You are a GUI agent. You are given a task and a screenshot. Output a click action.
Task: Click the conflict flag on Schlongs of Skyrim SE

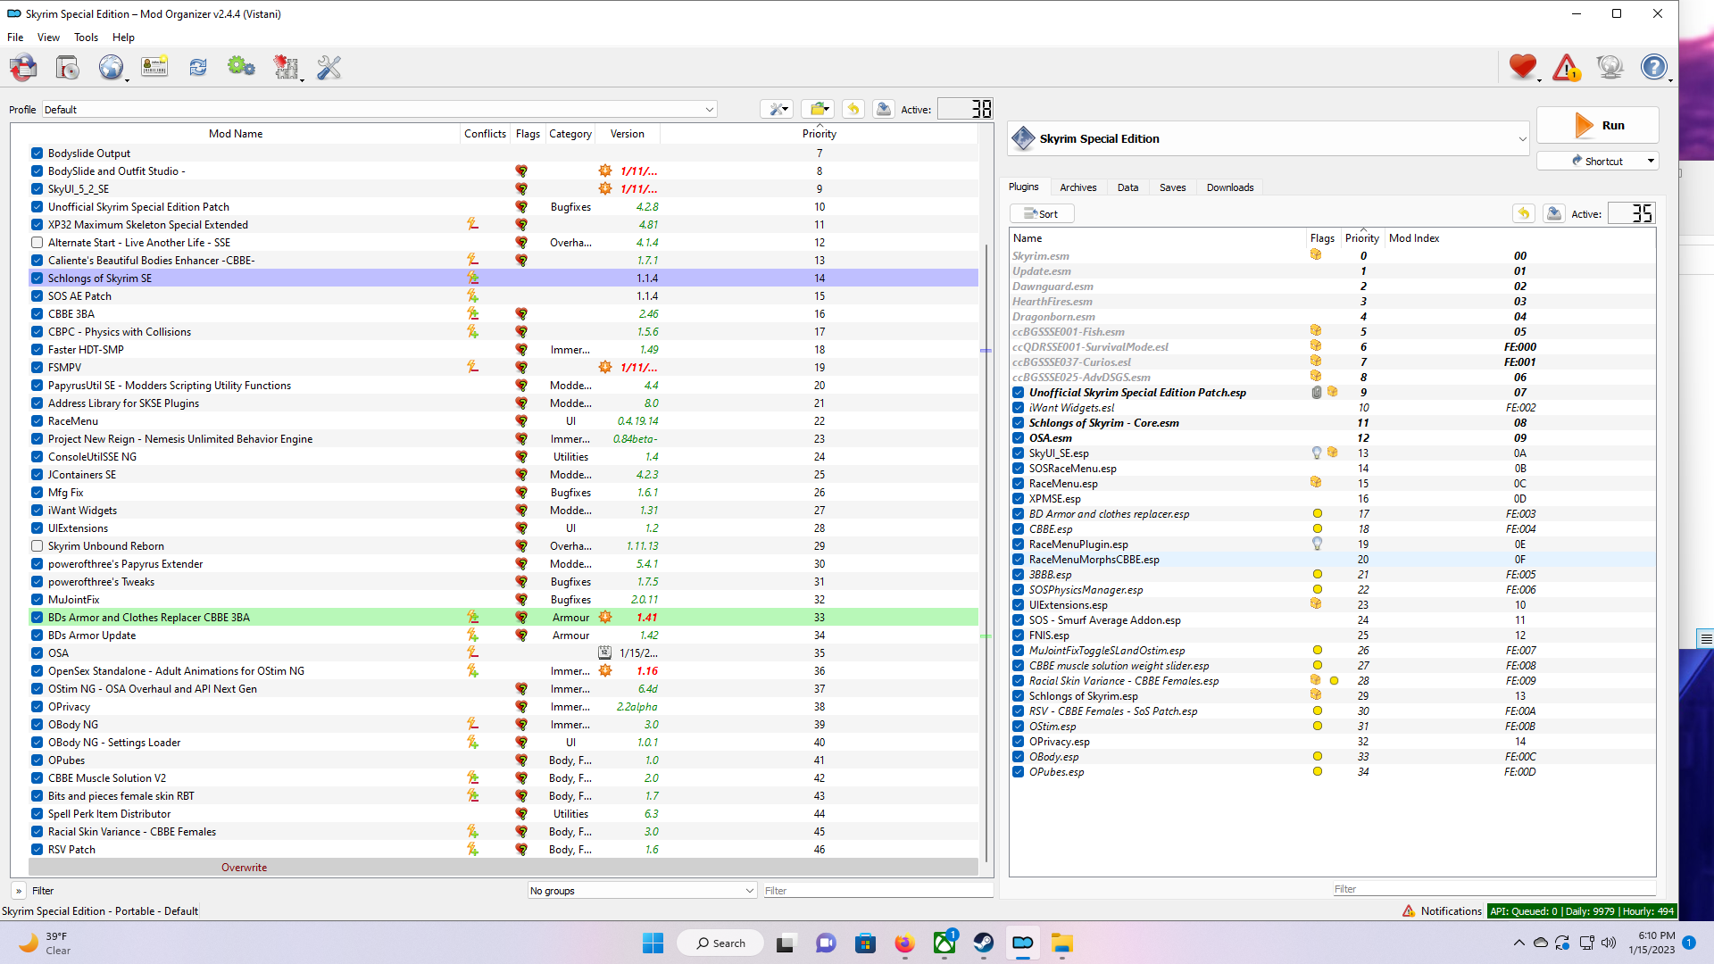[472, 278]
